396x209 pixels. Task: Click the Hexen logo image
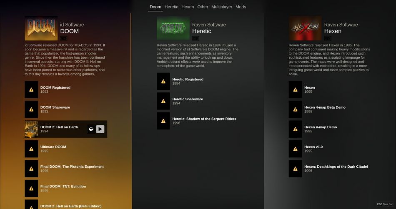pyautogui.click(x=305, y=28)
